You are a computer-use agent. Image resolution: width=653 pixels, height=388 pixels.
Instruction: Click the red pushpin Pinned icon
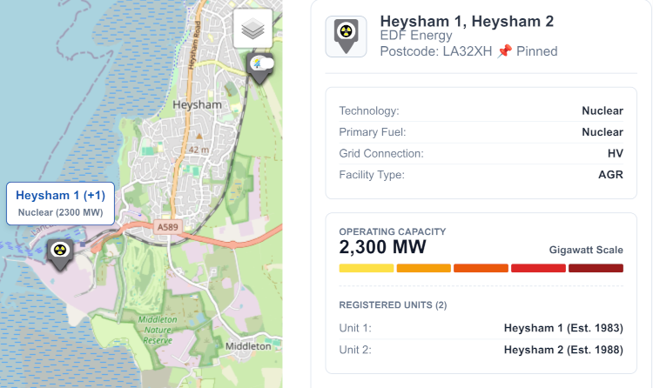(x=504, y=51)
